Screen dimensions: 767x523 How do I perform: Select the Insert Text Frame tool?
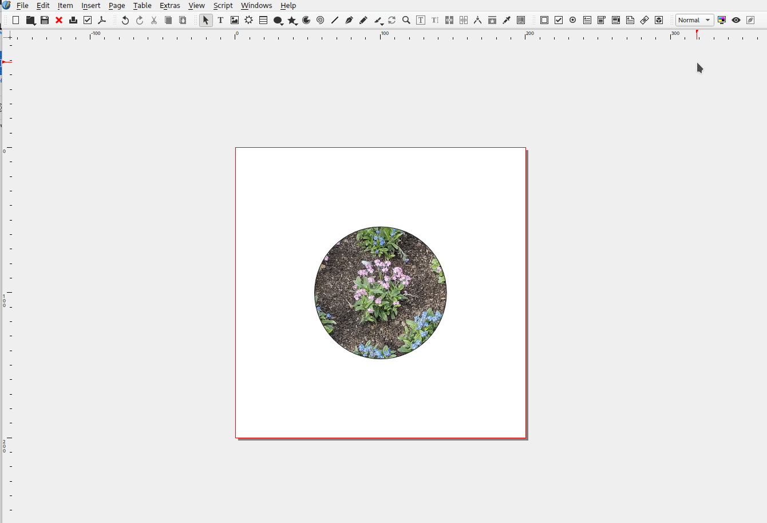tap(220, 19)
